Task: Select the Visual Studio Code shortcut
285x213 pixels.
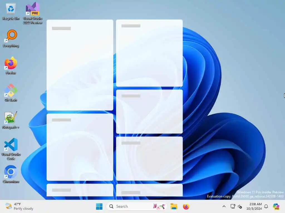Action: (x=11, y=149)
